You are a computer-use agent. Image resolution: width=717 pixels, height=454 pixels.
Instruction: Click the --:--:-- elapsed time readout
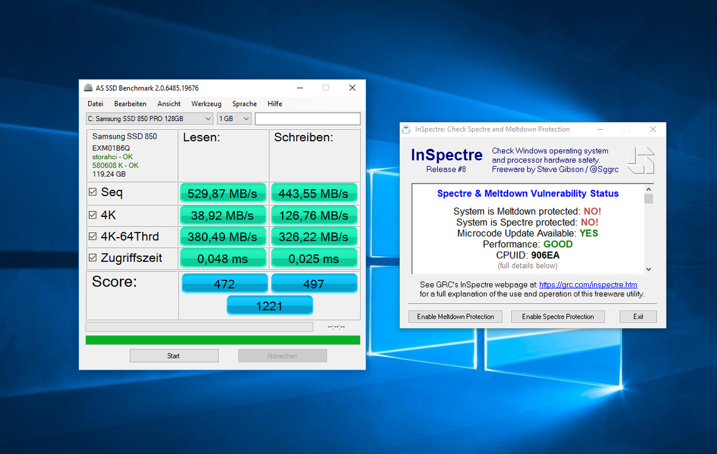337,327
